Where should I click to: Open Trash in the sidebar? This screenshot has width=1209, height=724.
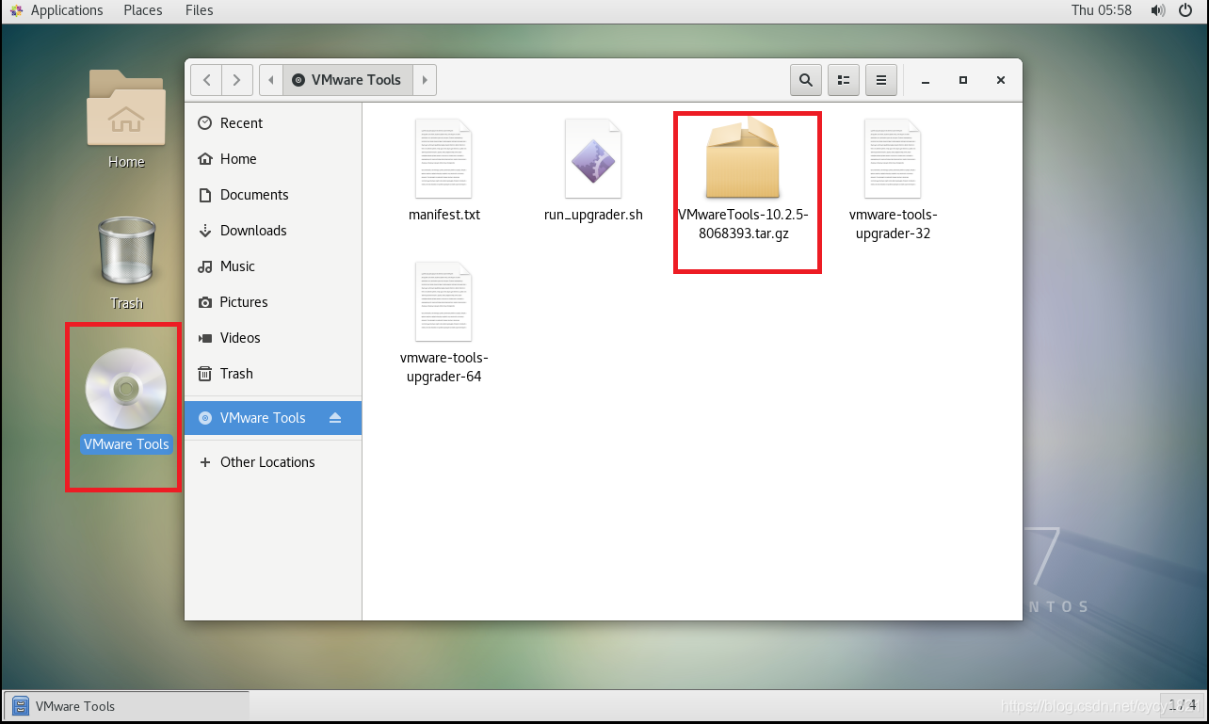tap(273, 374)
